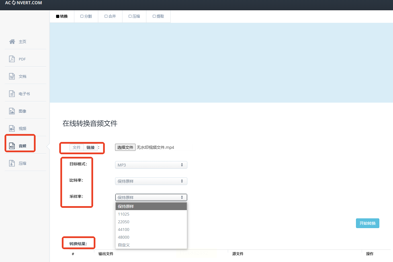Click the e-book icon beside 电子书
Screen dimensions: 393x262
[12, 94]
